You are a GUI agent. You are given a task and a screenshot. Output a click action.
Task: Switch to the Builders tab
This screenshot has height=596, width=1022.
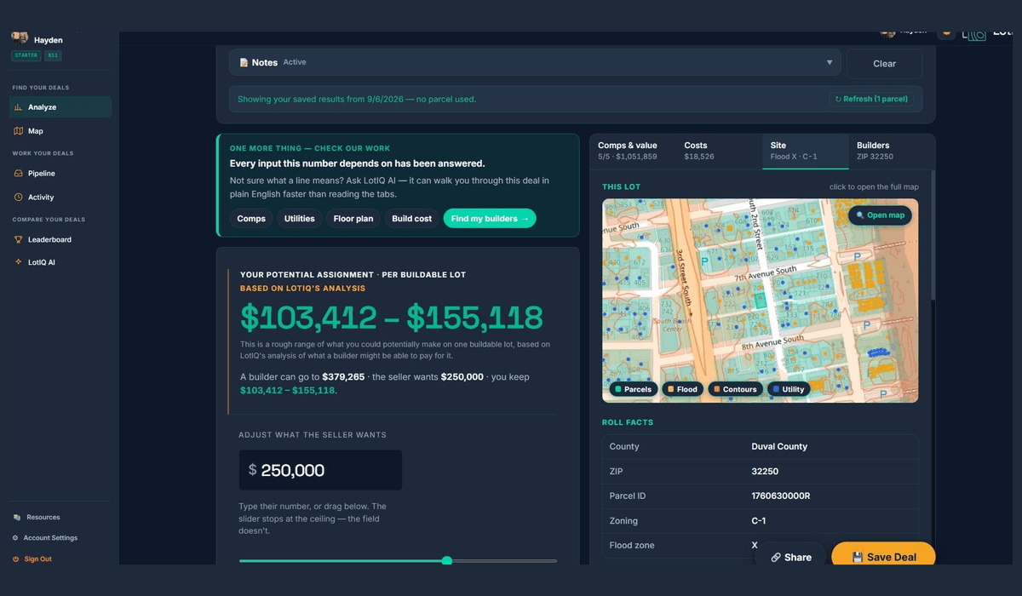(892, 151)
